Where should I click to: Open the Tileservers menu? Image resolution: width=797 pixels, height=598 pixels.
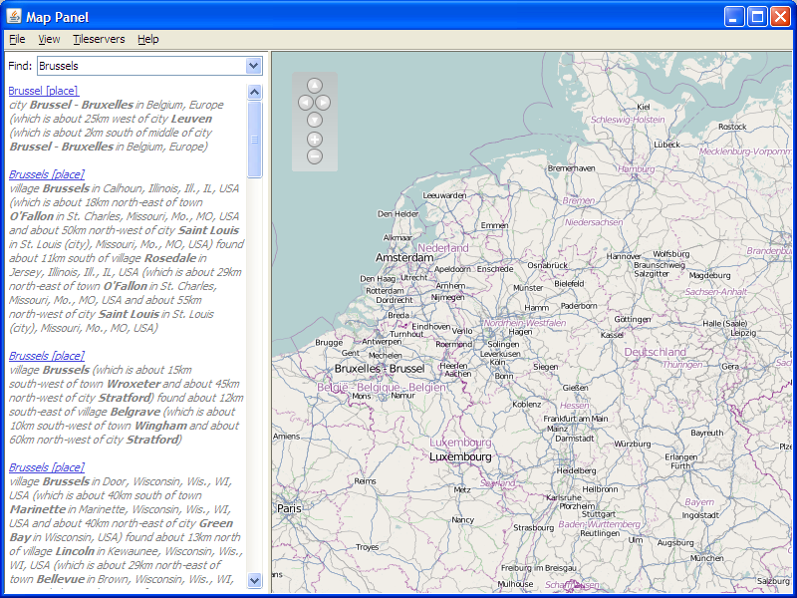tap(99, 39)
